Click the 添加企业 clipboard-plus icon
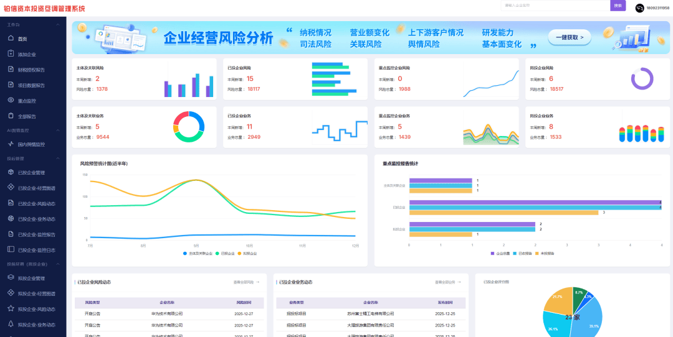This screenshot has width=673, height=337. (11, 54)
